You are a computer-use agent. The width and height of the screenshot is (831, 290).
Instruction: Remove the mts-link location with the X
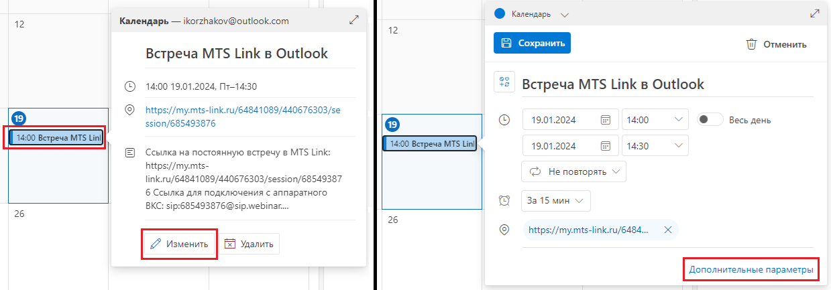[667, 230]
